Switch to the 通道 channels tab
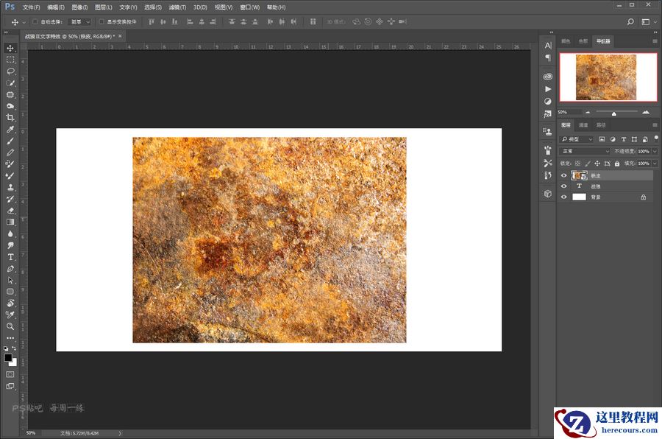The image size is (662, 439). 584,125
